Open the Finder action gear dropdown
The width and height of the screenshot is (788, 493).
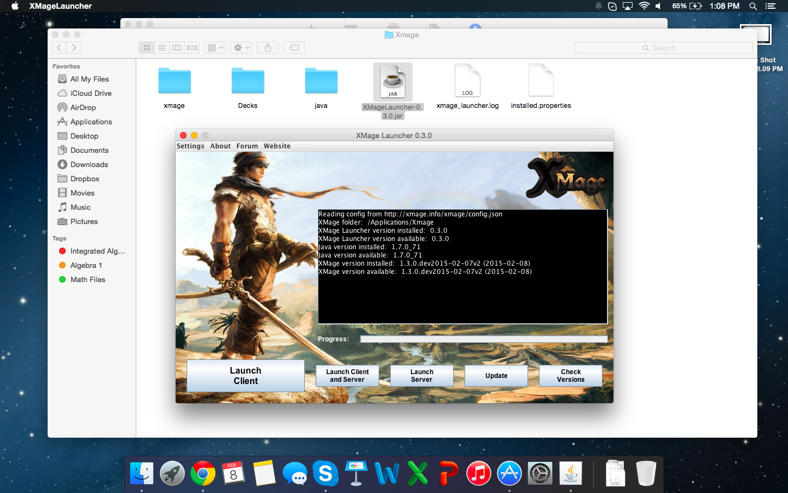click(241, 48)
